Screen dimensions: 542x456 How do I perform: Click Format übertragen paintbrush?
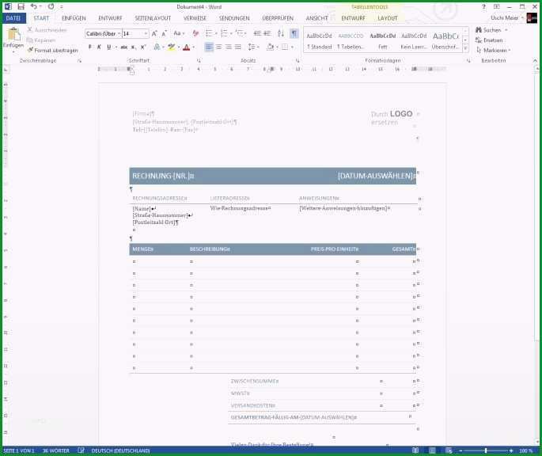[x=52, y=50]
